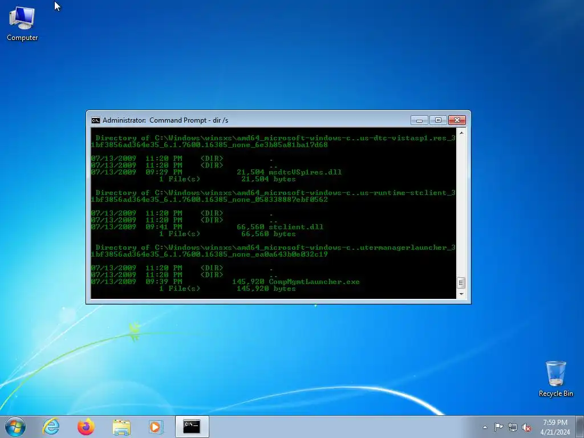Open the Action Center flag icon
The height and width of the screenshot is (438, 584).
(x=498, y=427)
